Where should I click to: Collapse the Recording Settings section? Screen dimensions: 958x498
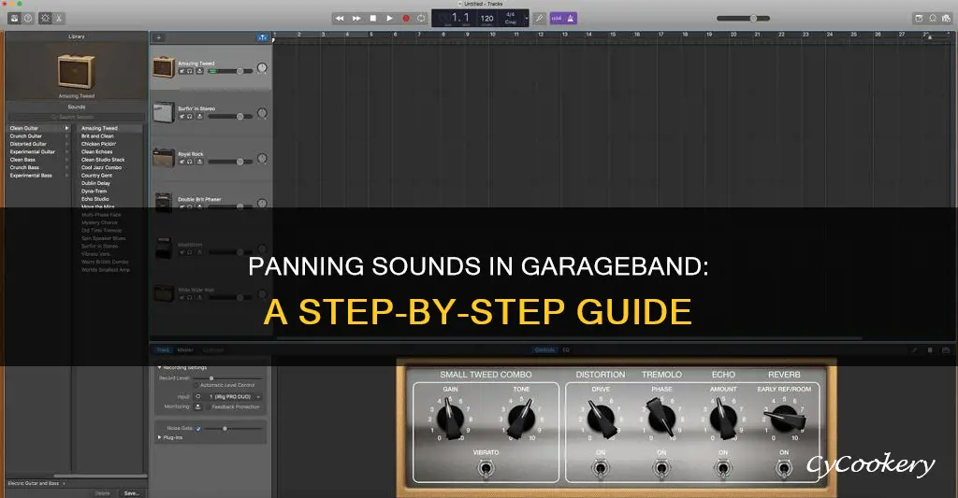159,368
